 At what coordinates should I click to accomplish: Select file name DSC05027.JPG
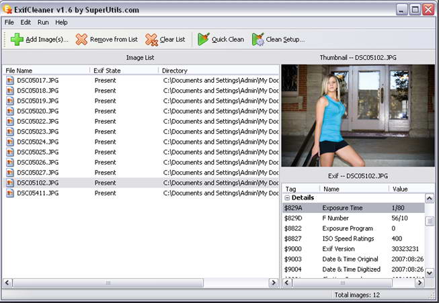38,173
